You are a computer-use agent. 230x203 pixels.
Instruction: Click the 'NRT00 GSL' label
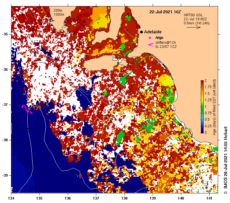point(193,15)
